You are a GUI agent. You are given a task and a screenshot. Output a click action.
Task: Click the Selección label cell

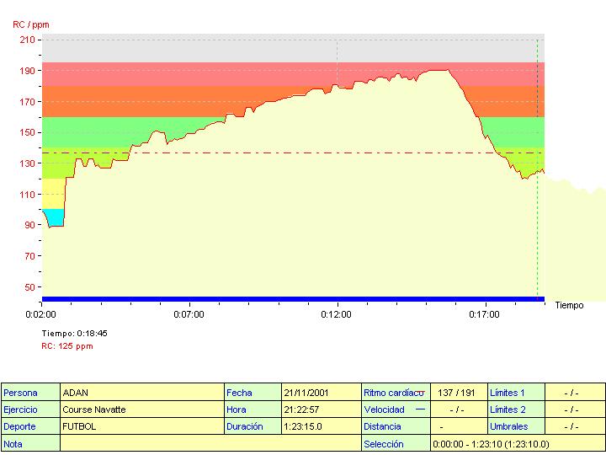tap(396, 444)
